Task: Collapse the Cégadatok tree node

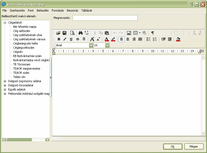Action: pyautogui.click(x=5, y=22)
